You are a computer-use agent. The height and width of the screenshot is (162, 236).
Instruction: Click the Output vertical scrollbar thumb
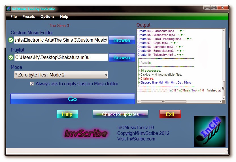224,88
